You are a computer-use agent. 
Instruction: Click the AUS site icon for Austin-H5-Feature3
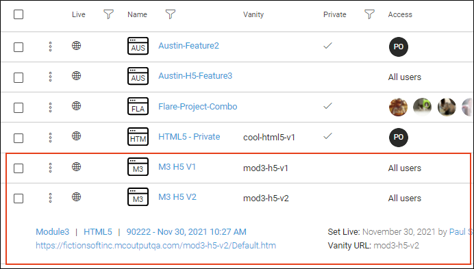(138, 76)
